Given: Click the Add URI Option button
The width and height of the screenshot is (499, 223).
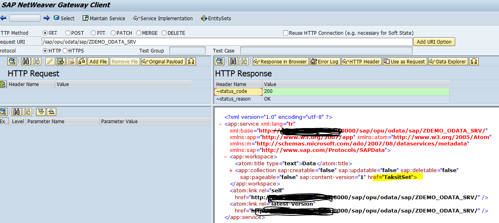Looking at the screenshot, I should [434, 42].
